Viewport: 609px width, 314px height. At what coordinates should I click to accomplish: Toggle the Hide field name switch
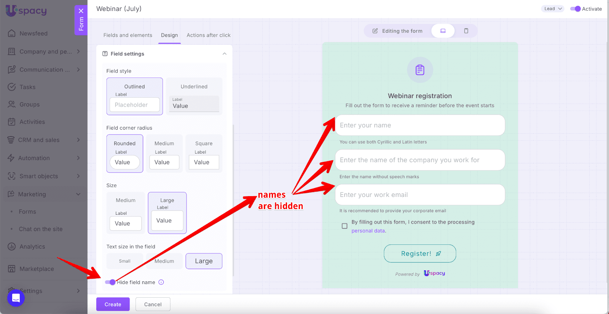pyautogui.click(x=110, y=282)
